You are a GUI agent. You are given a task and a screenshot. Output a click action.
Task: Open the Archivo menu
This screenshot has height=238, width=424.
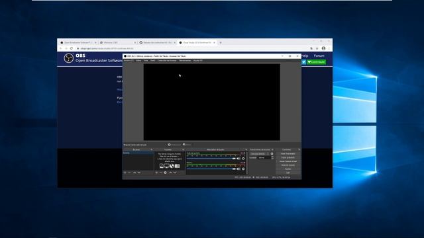(129, 61)
